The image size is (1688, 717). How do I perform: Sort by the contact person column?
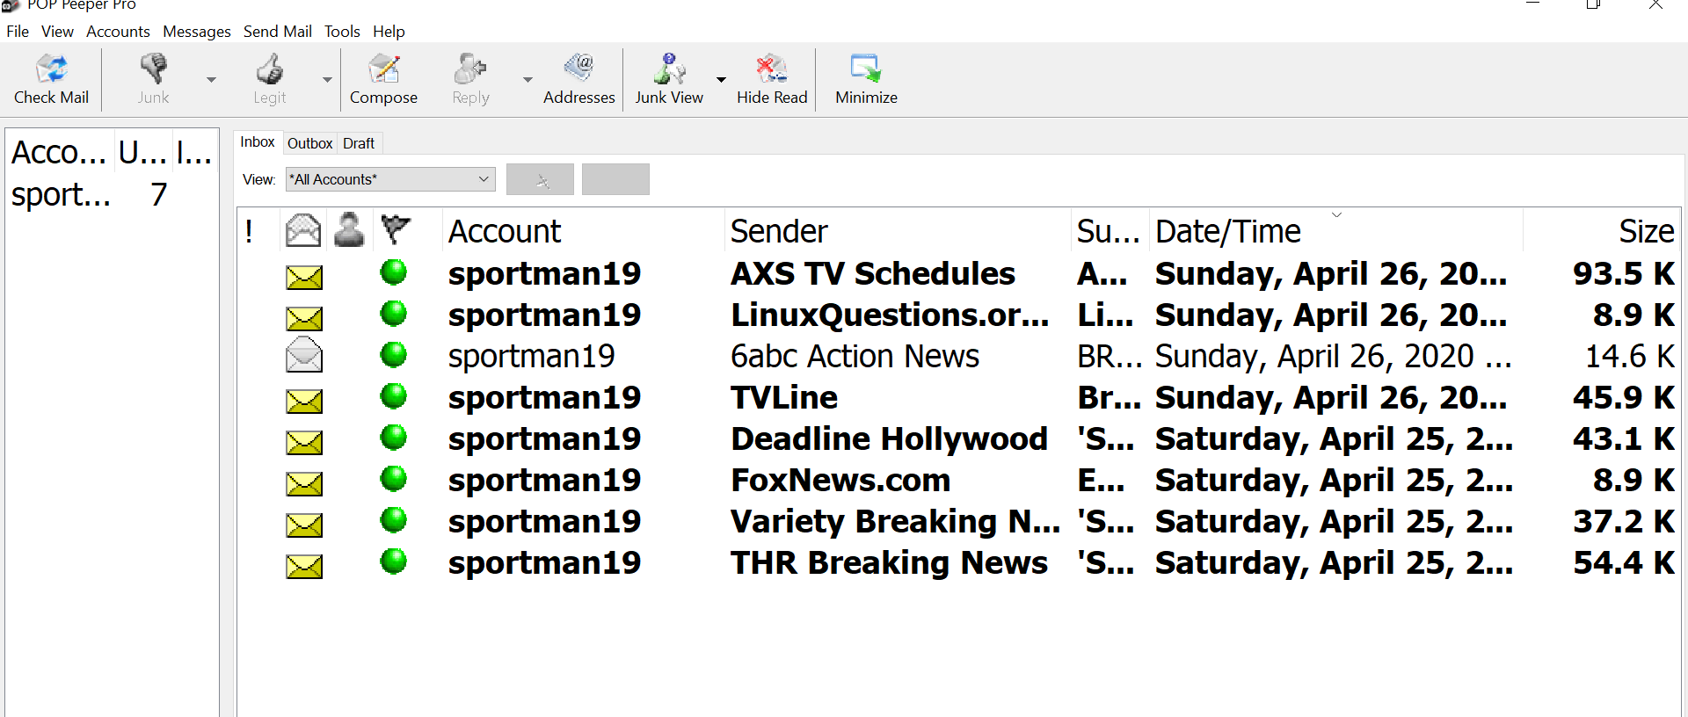point(349,231)
